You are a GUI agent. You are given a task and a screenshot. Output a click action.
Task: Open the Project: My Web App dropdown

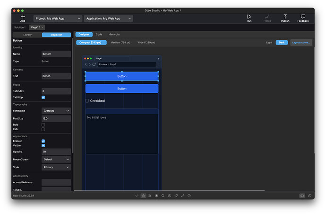click(x=58, y=18)
